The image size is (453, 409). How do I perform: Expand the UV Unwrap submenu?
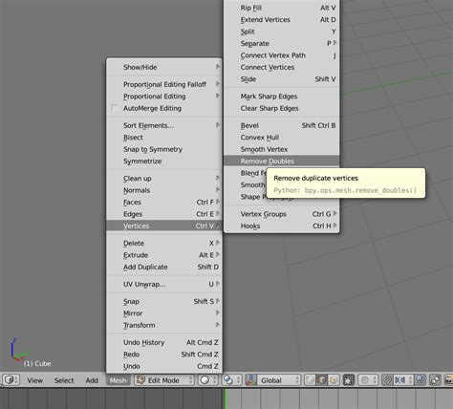click(164, 284)
